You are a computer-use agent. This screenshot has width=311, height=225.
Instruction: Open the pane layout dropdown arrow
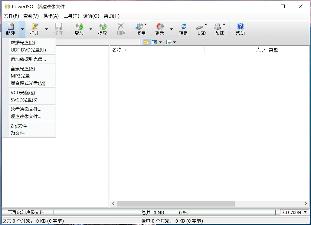[x=175, y=42]
